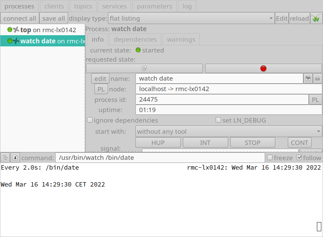Click the document icon beside command label
The height and width of the screenshot is (237, 323).
[x=15, y=158]
